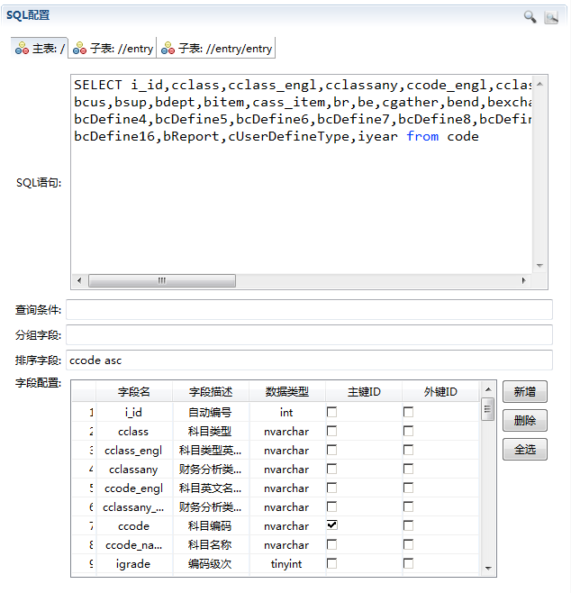Uncheck the 主键ID box for ccode
Viewport: 571px width, 593px height.
(x=331, y=525)
